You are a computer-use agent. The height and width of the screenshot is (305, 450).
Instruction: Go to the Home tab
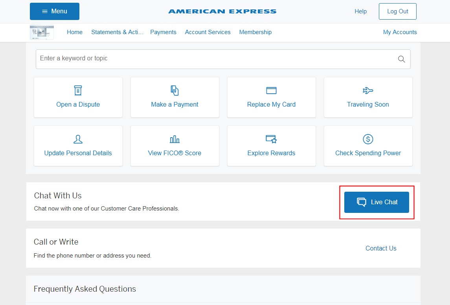tap(75, 32)
